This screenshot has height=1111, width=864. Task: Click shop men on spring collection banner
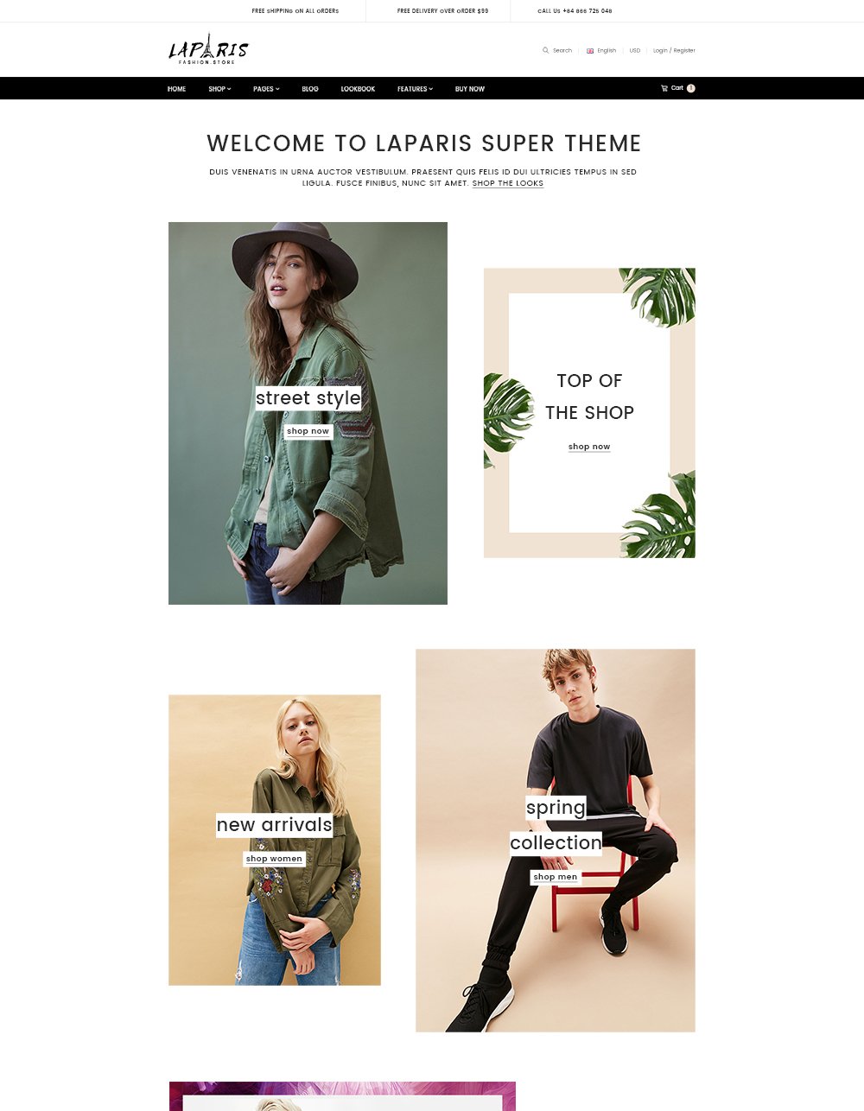pos(556,877)
